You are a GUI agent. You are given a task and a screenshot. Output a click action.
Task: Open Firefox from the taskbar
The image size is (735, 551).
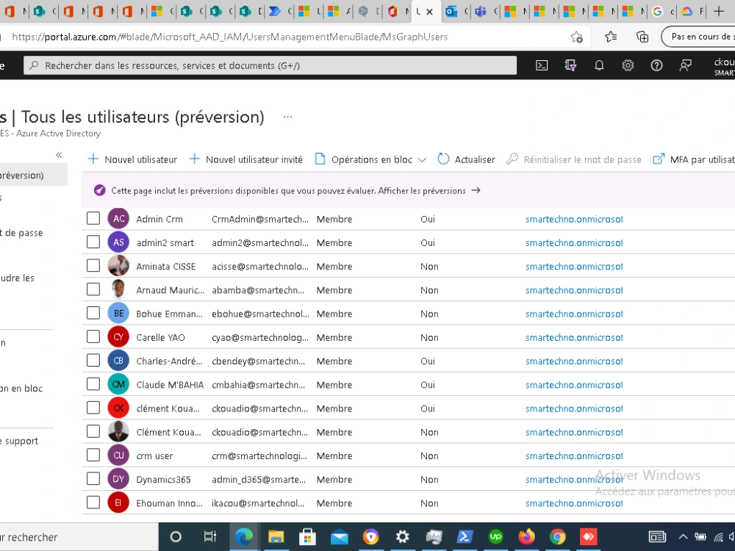point(527,536)
